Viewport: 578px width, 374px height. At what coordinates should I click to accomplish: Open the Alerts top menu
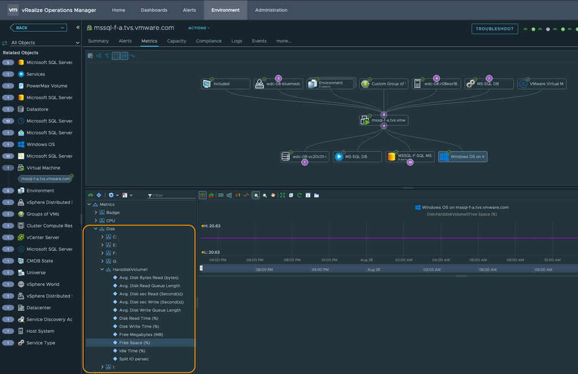point(189,10)
